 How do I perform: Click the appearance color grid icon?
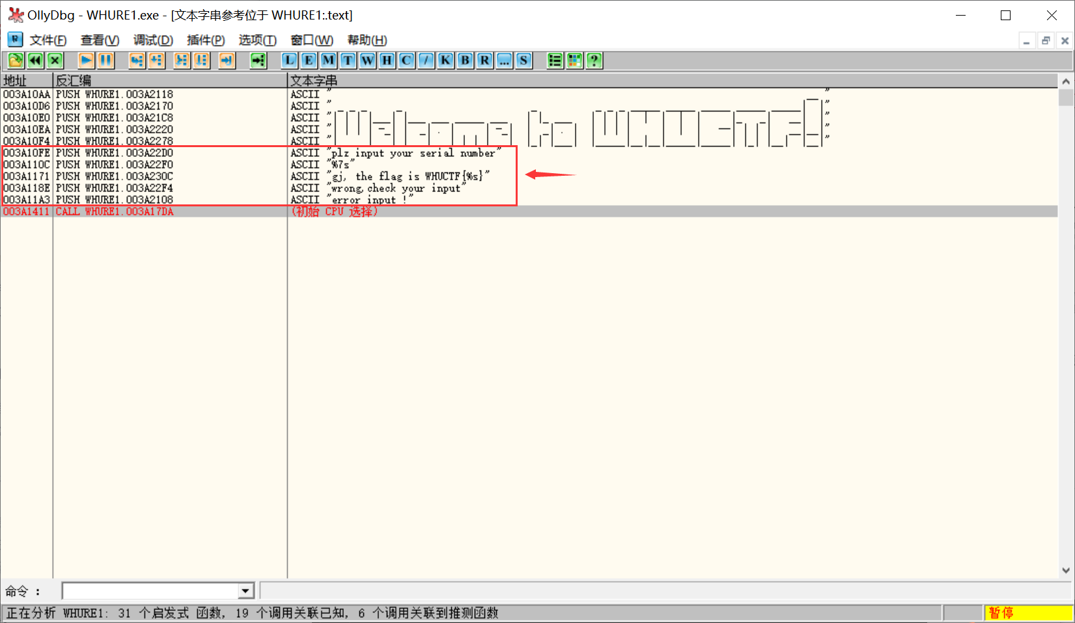[574, 61]
